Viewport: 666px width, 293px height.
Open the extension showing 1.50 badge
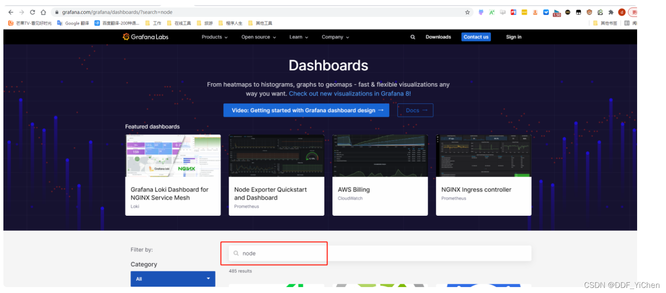tap(556, 13)
